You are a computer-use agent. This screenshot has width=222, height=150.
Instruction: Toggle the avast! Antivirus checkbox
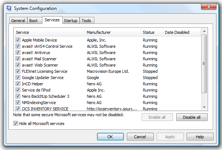pos(18,53)
